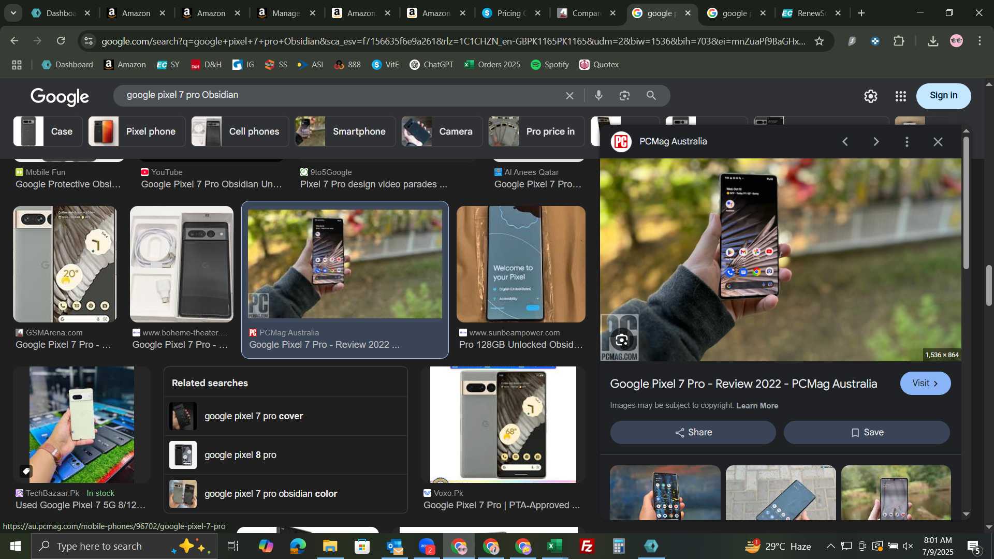Close the PCMag image preview panel
Screen dimensions: 994x559
coord(938,142)
